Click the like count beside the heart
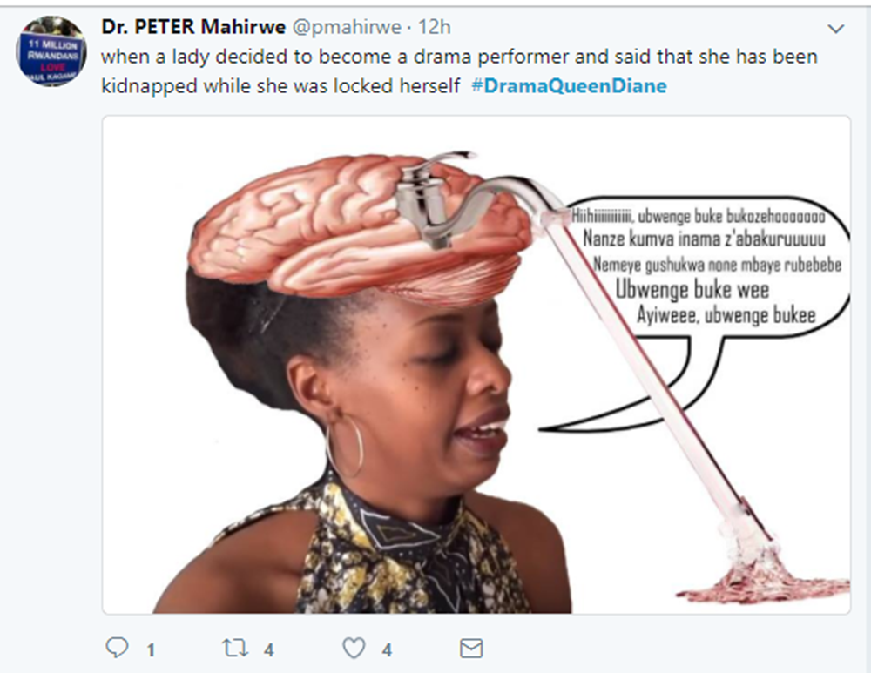The image size is (871, 673). (388, 649)
